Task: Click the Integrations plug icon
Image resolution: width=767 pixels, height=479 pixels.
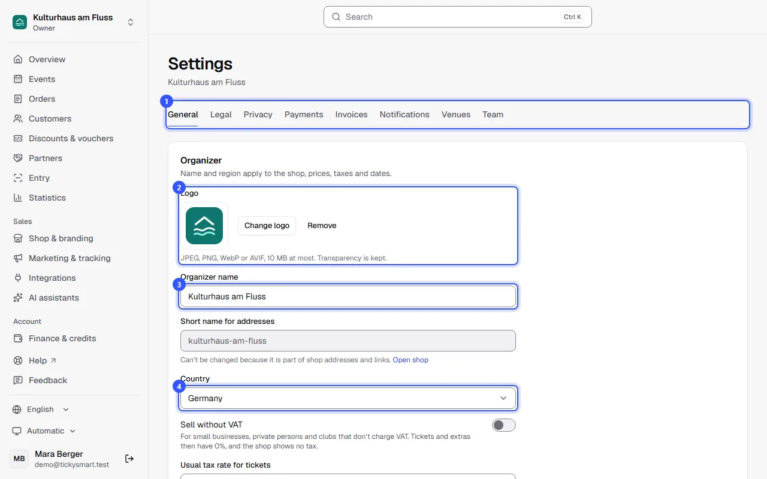Action: pos(18,278)
